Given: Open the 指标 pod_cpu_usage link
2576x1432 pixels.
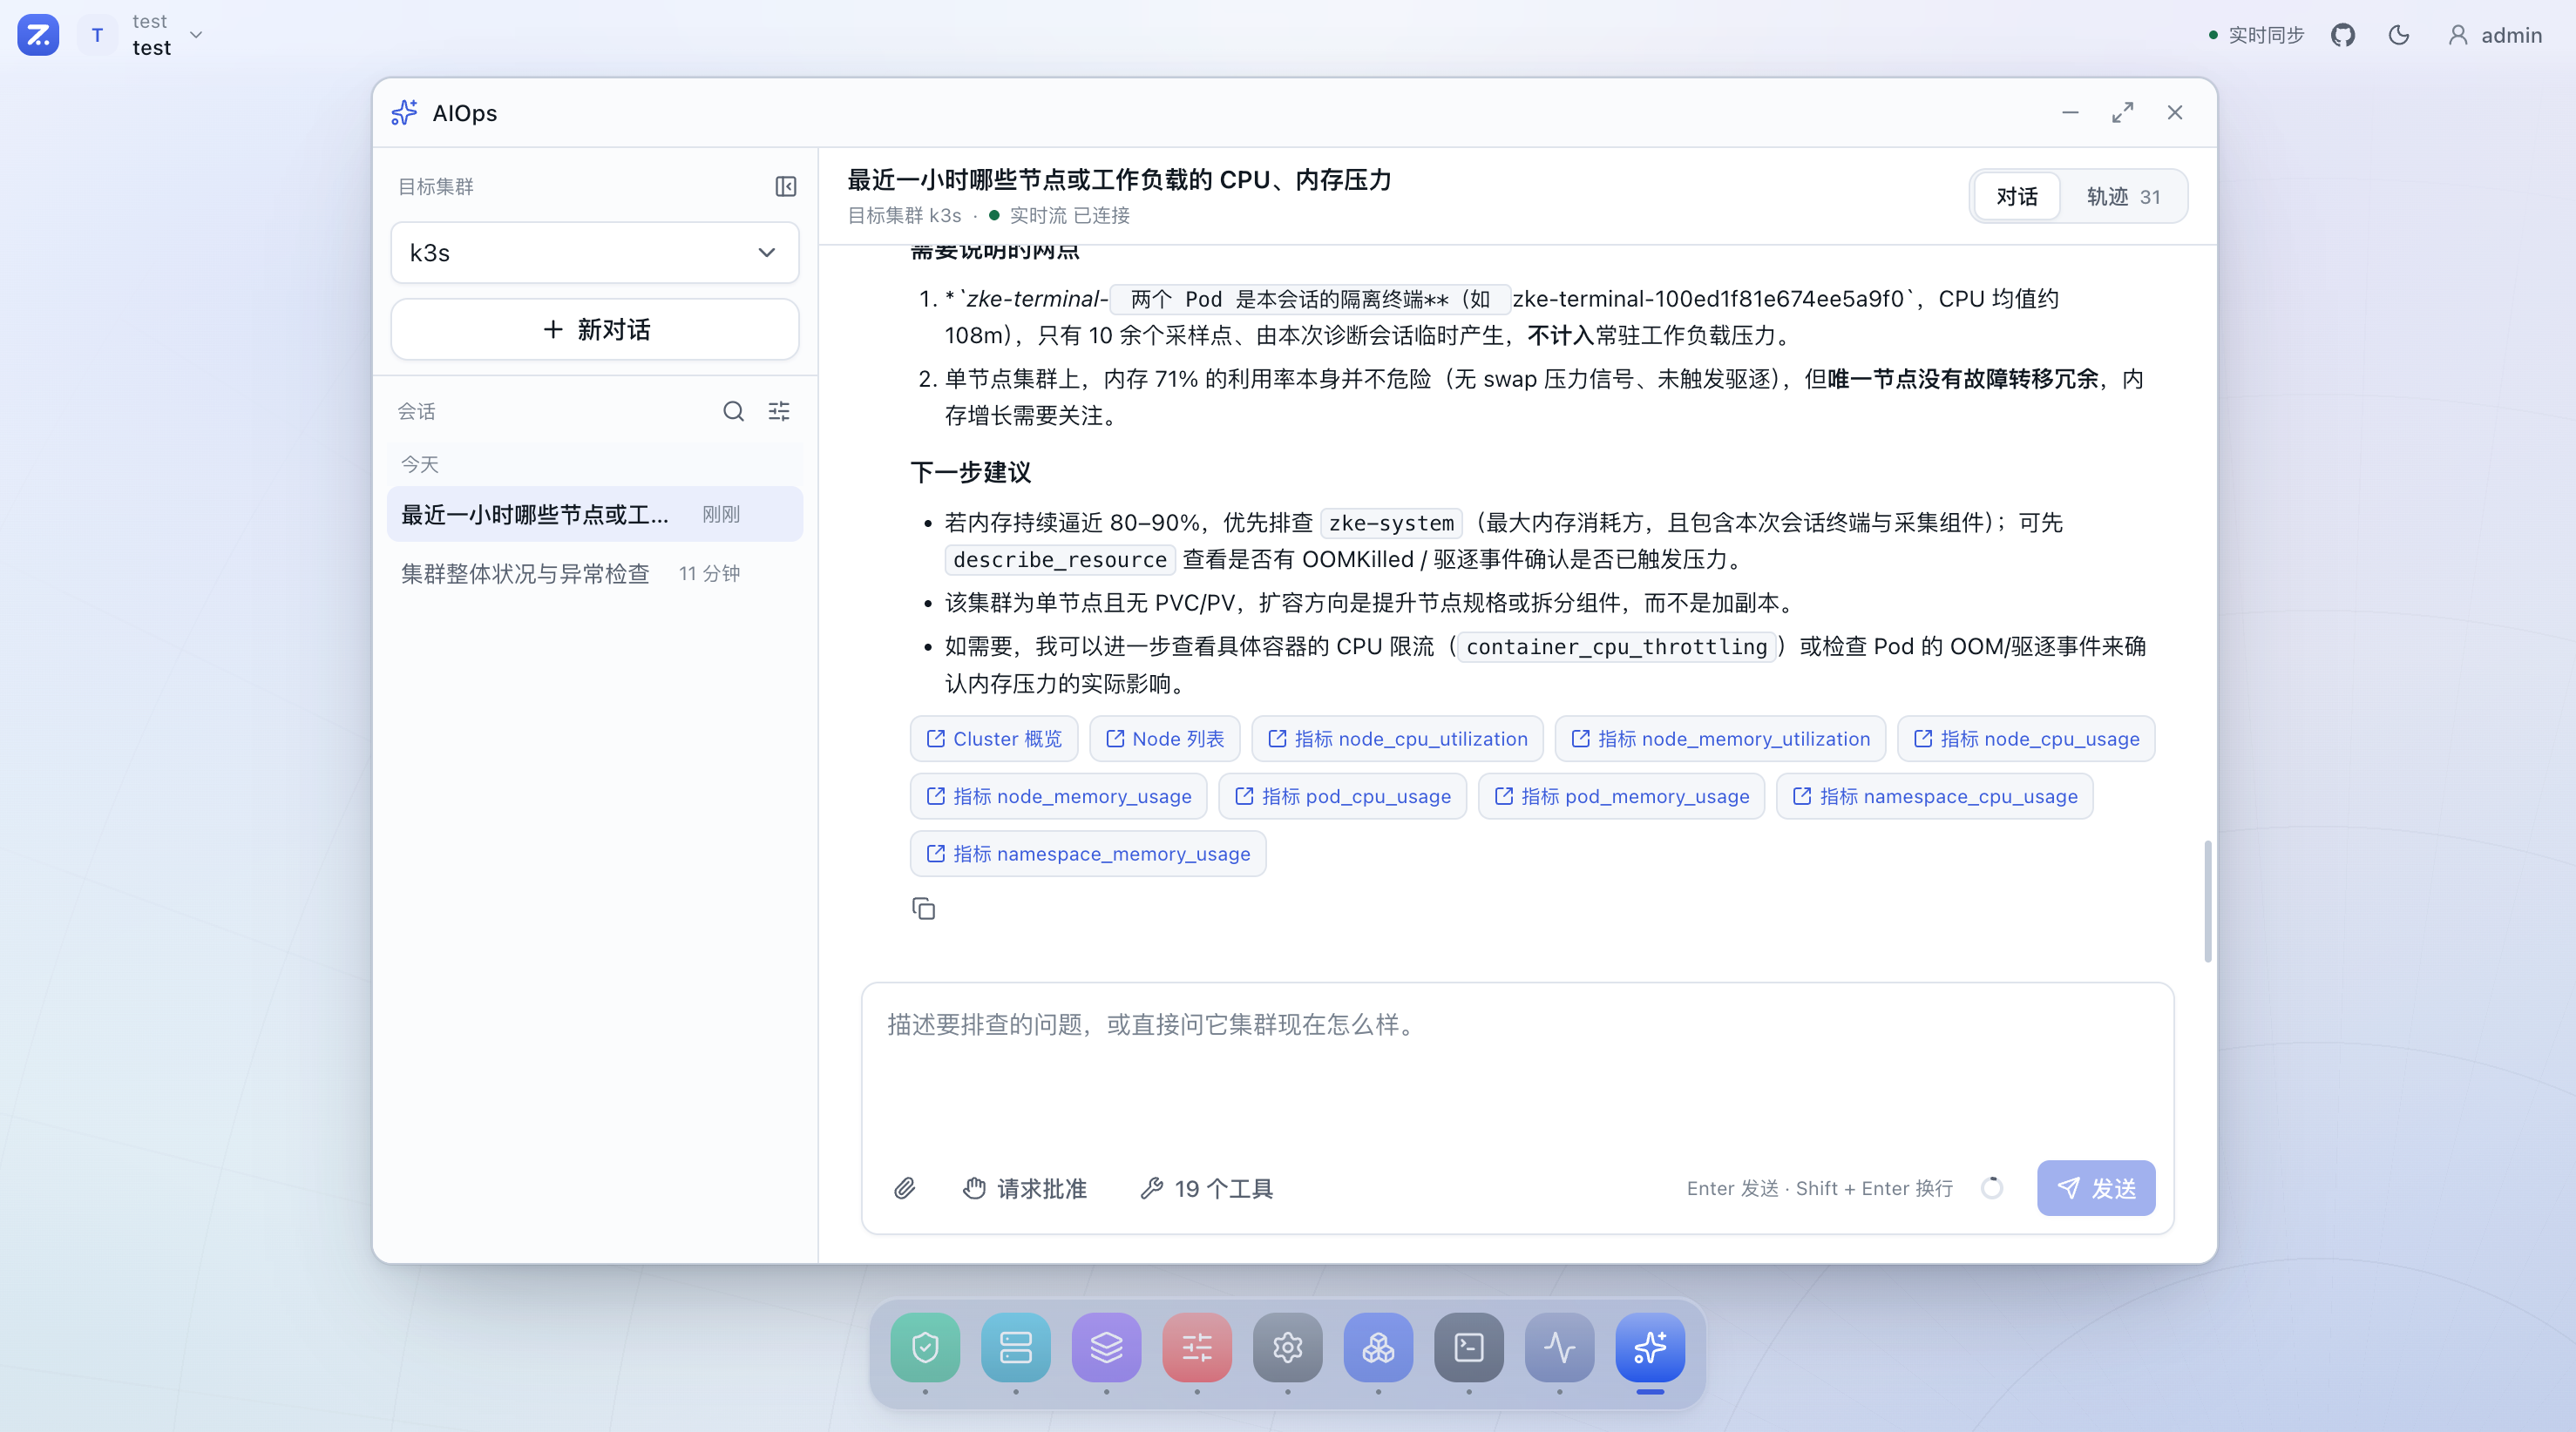Looking at the screenshot, I should click(1342, 796).
